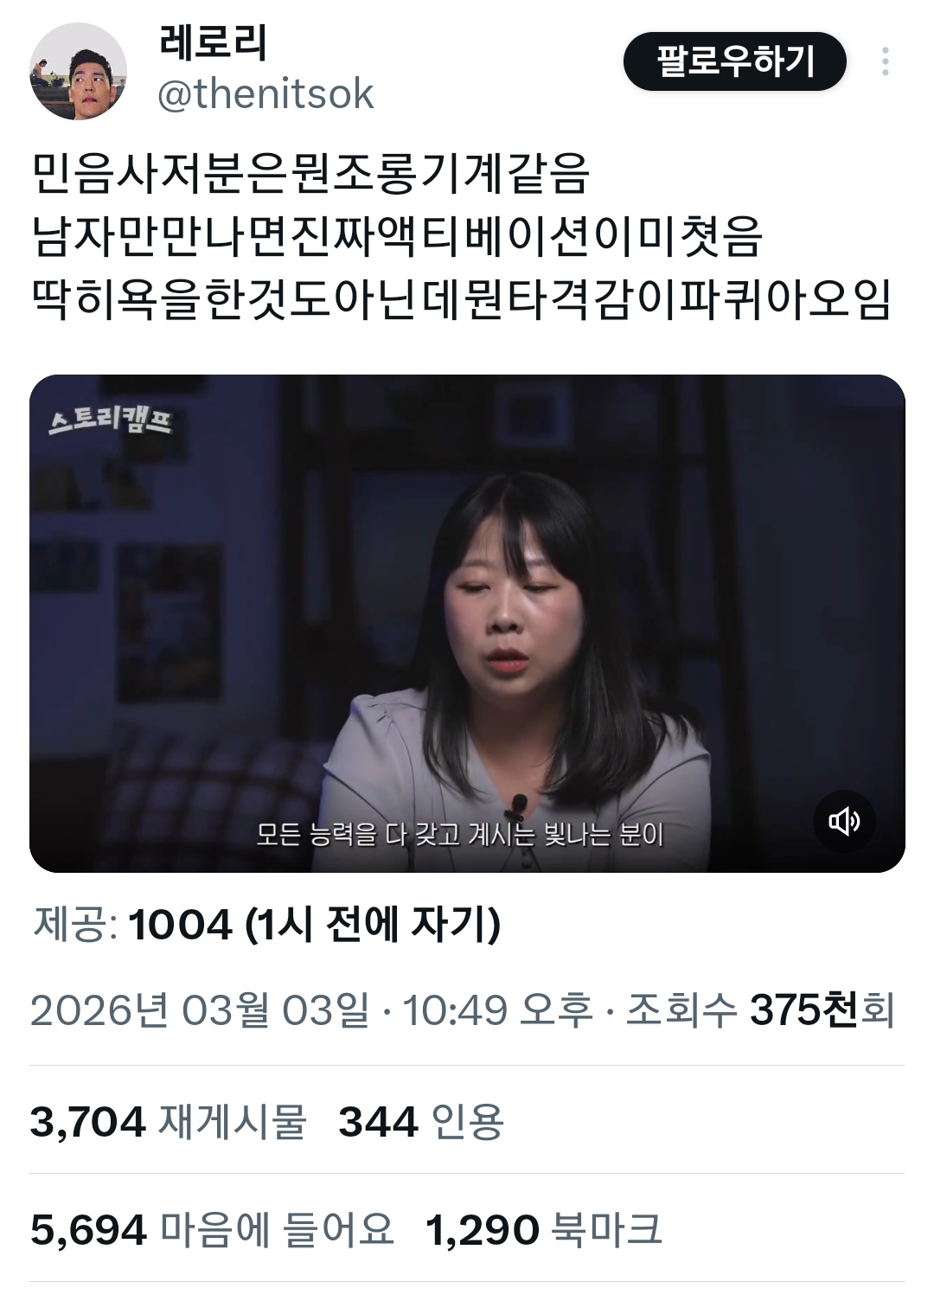Click the tweet text starting 민음사저분은
934x1301 pixels.
point(311,173)
